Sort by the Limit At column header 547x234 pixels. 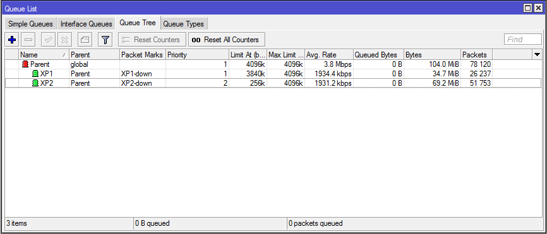tap(248, 55)
